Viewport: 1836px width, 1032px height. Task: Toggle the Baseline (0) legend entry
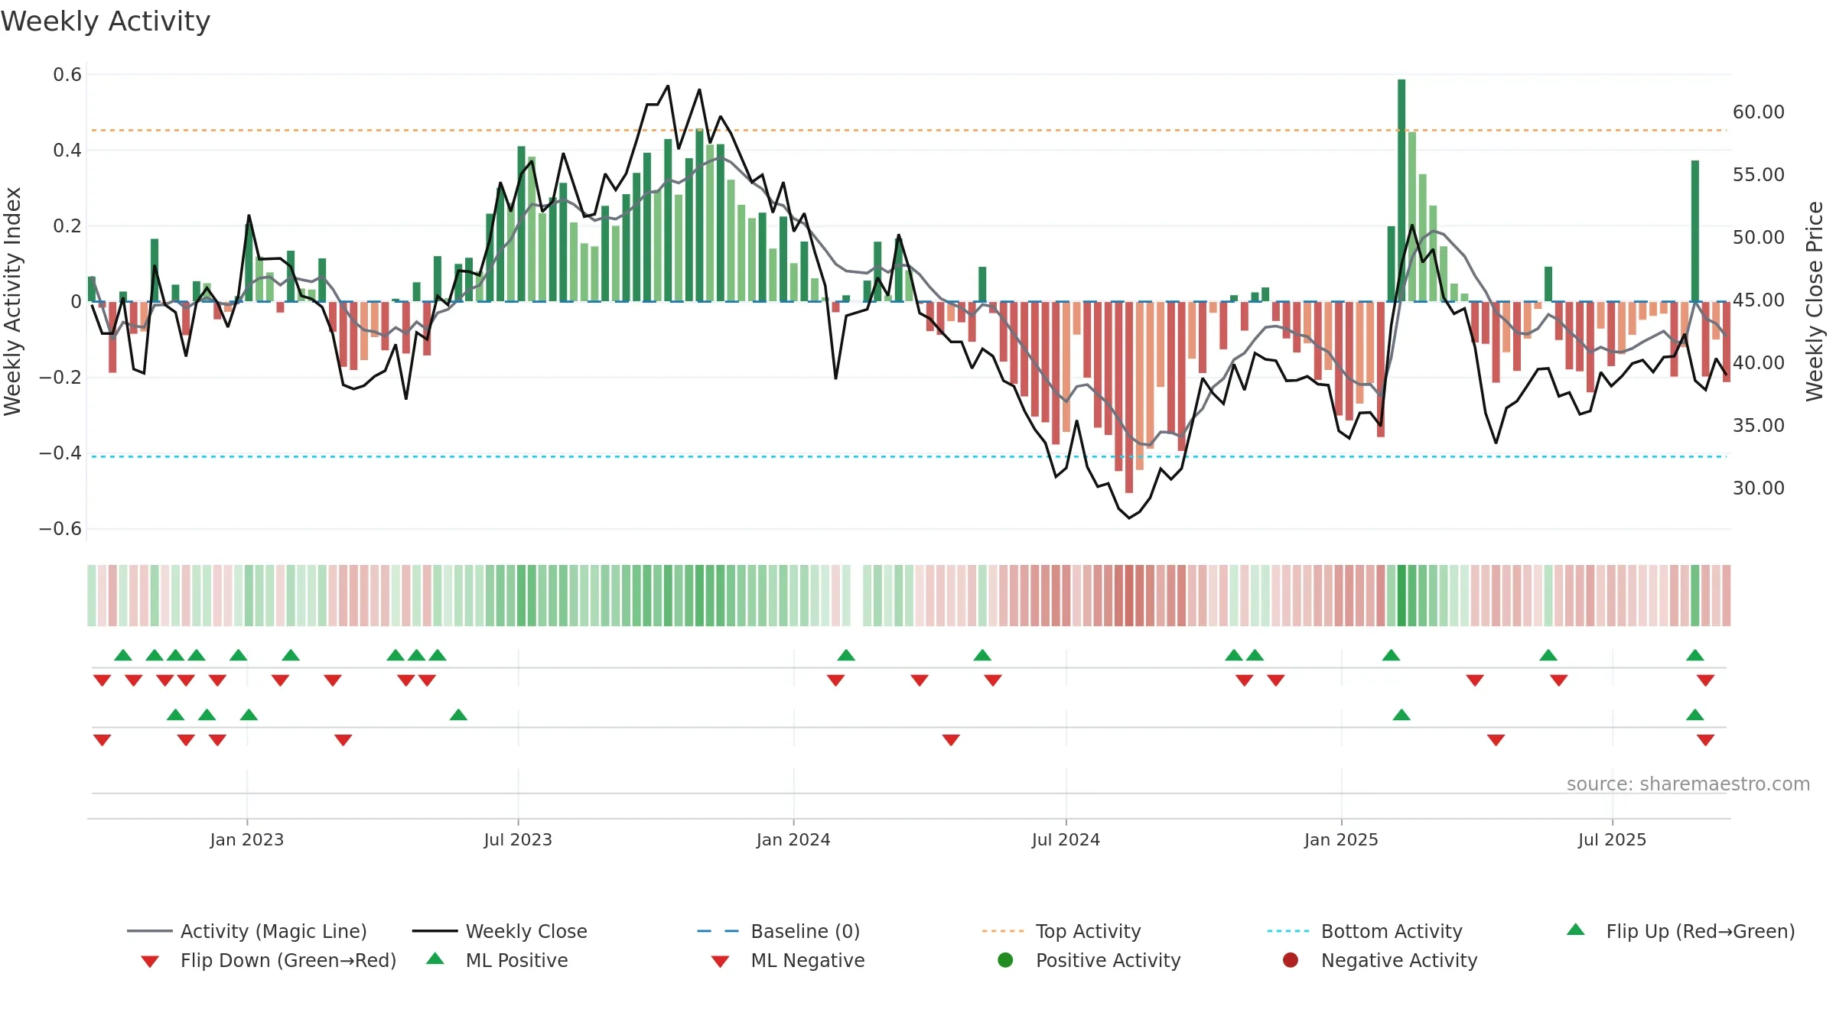(x=779, y=931)
